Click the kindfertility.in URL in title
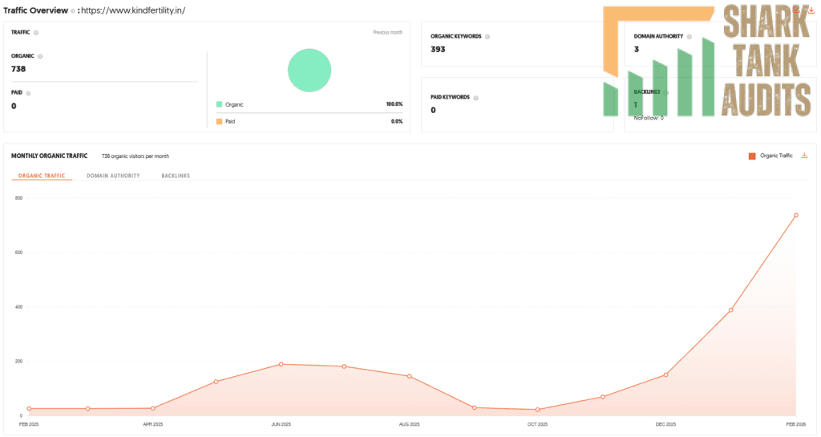 133,10
